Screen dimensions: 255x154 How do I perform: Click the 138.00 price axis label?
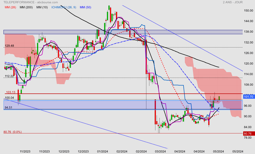(248, 32)
